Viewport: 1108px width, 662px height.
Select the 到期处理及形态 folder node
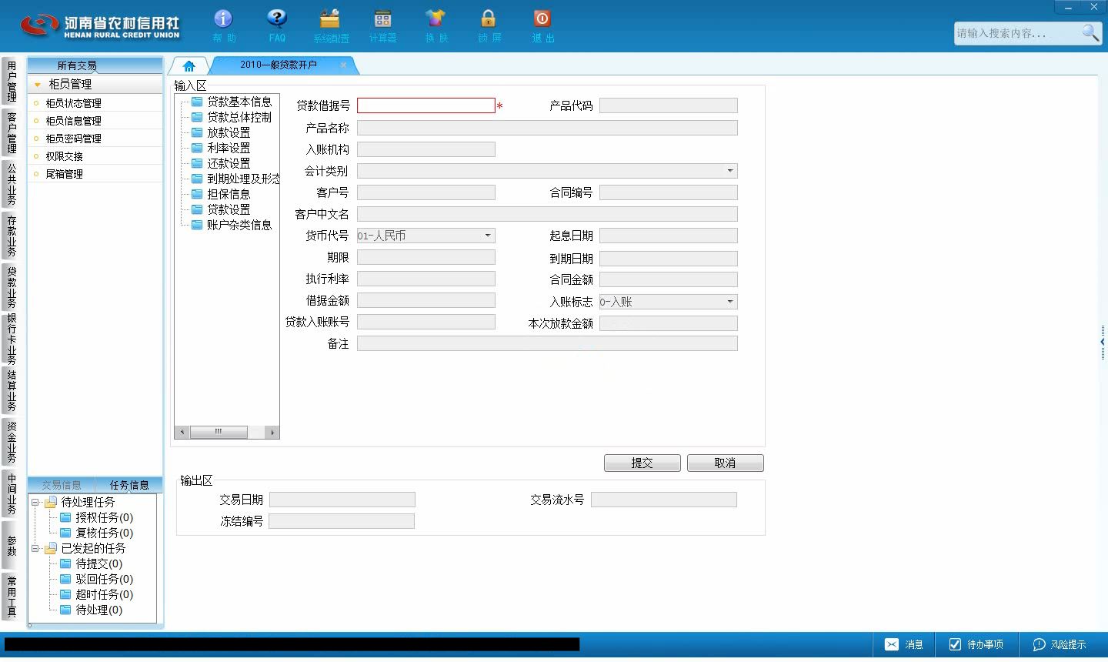[x=235, y=179]
